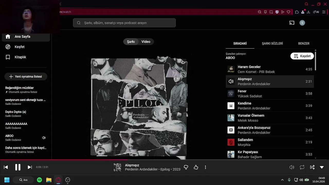Open browser profile icon
The width and height of the screenshot is (329, 185).
[x=303, y=12]
